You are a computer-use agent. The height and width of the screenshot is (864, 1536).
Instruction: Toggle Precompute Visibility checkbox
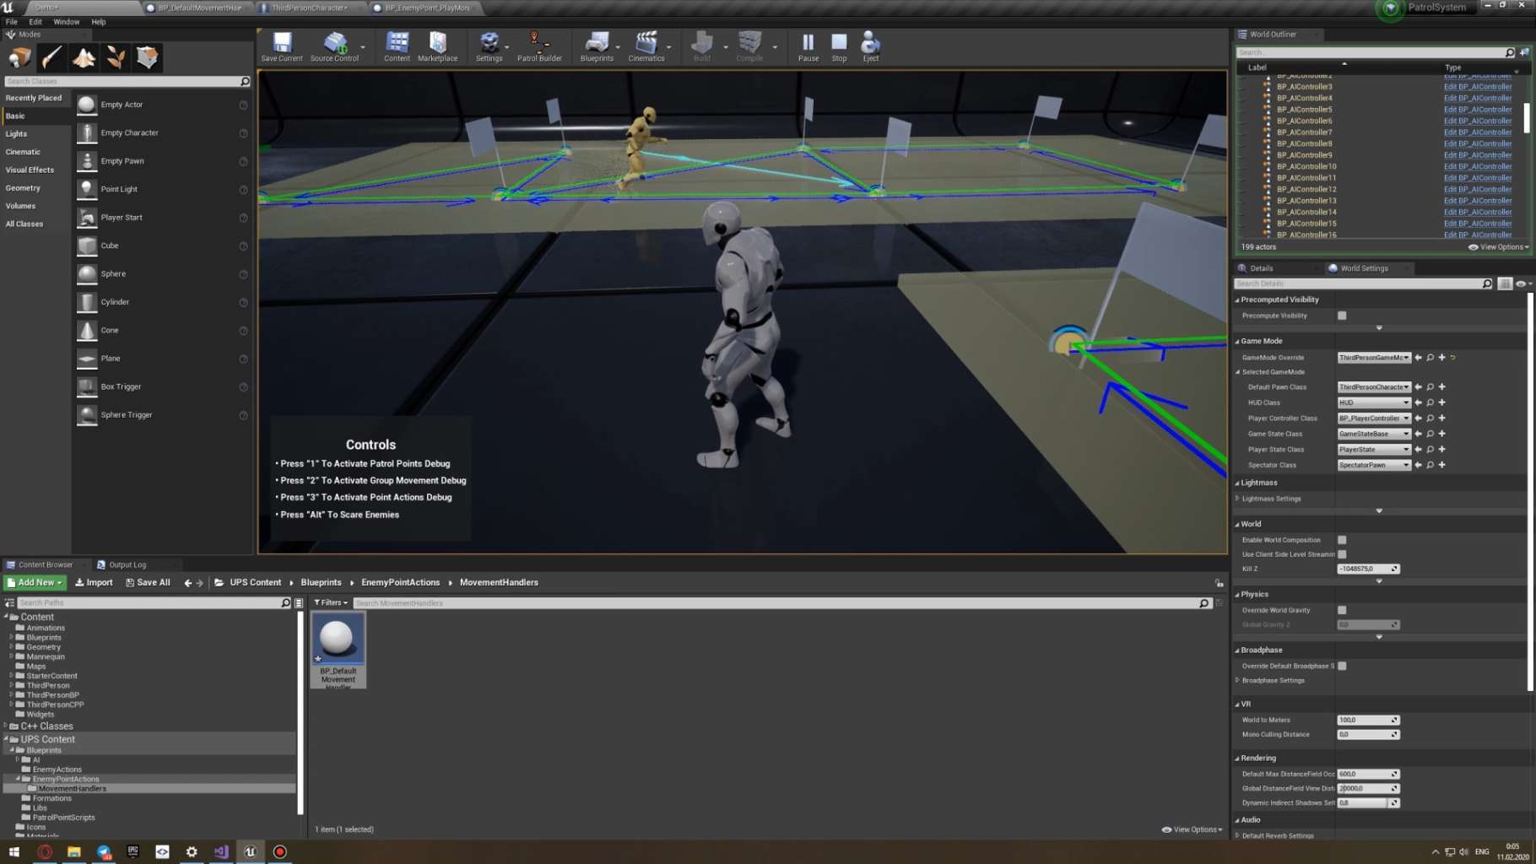point(1342,316)
